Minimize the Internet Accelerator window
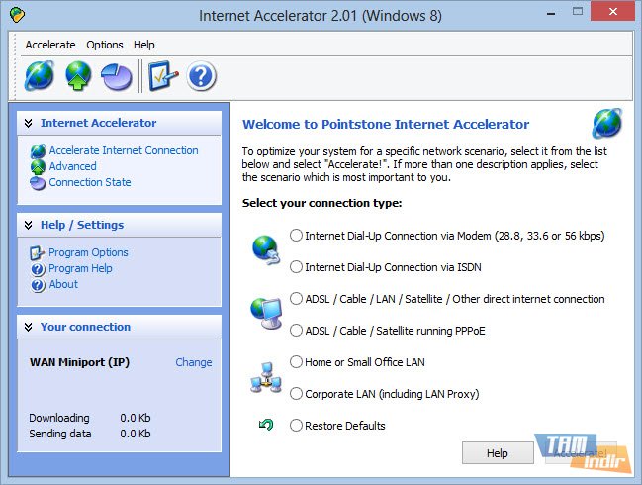 tap(551, 12)
